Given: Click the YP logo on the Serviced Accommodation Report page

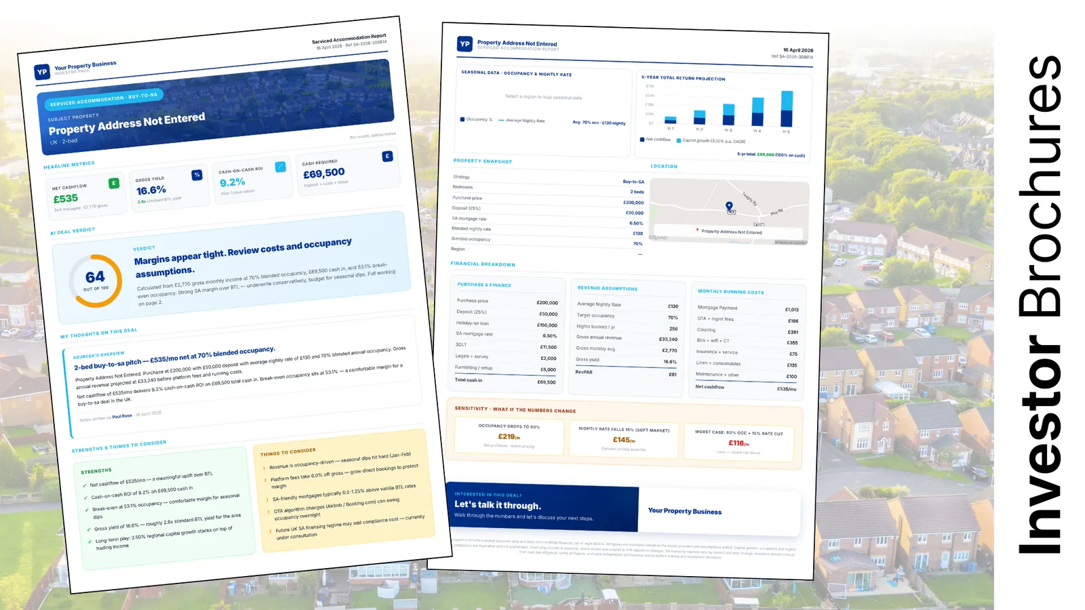Looking at the screenshot, I should point(465,44).
